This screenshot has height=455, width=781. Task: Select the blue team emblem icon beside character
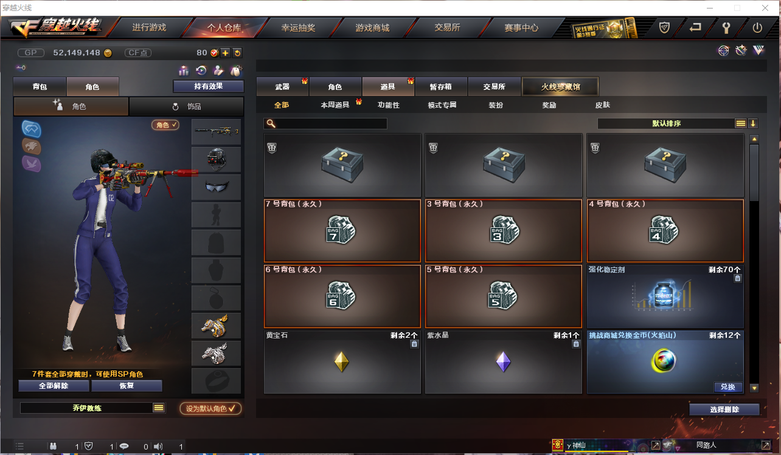31,128
